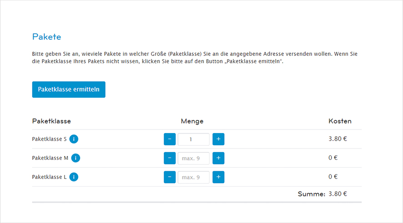The image size is (403, 223).
Task: Focus the Paketklasse L quantity field
Action: pyautogui.click(x=194, y=177)
